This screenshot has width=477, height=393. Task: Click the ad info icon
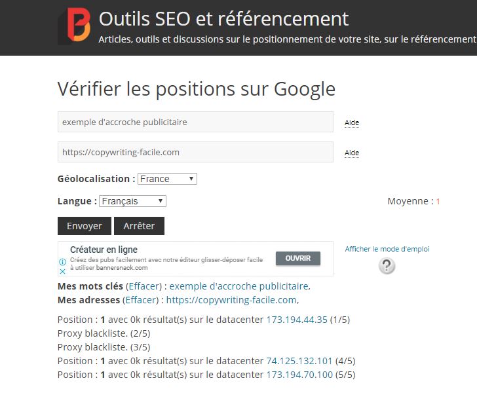click(63, 262)
